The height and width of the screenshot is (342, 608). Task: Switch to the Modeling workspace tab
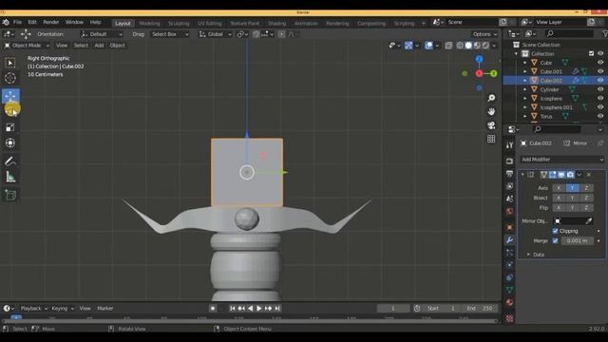pos(149,23)
